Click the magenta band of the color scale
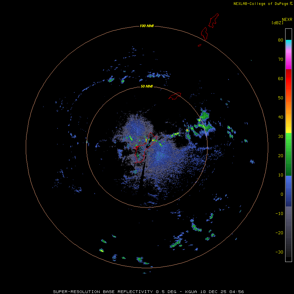The width and height of the screenshot is (294, 294). pyautogui.click(x=288, y=60)
